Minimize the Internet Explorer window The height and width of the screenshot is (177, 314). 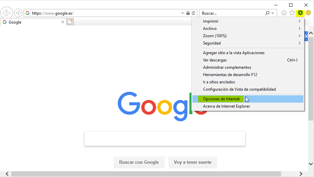click(276, 5)
